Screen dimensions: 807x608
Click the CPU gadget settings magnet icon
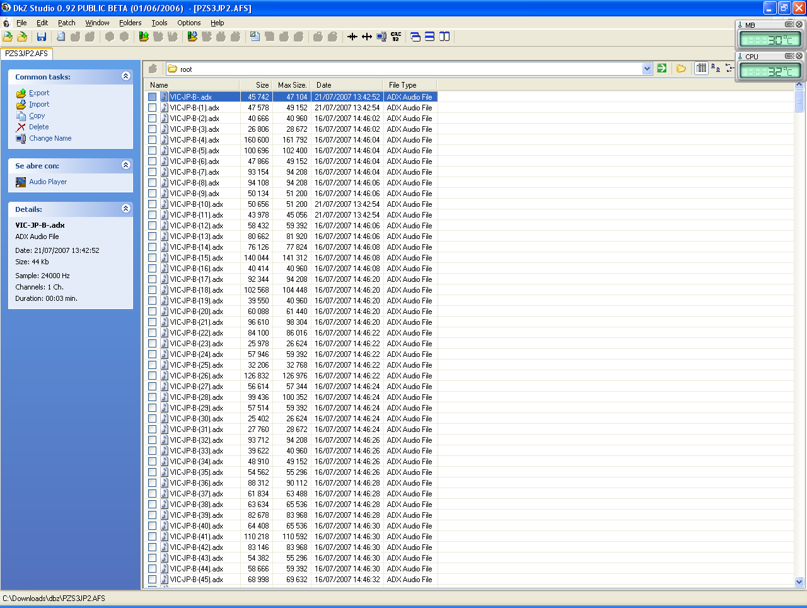[x=789, y=56]
